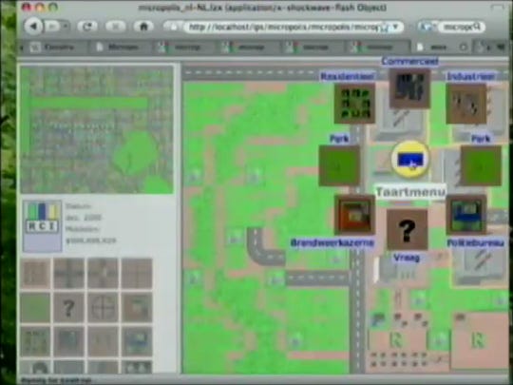The width and height of the screenshot is (513, 385).
Task: Switch to the Console browser tab
Action: 53,48
